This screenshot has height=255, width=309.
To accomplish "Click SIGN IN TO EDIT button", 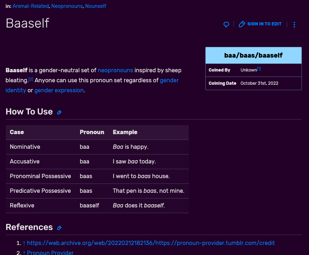I will coord(260,24).
